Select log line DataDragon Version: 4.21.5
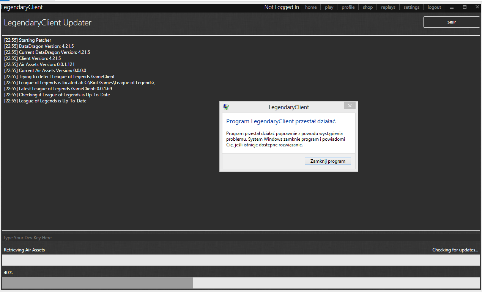This screenshot has height=292, width=482. (x=39, y=46)
